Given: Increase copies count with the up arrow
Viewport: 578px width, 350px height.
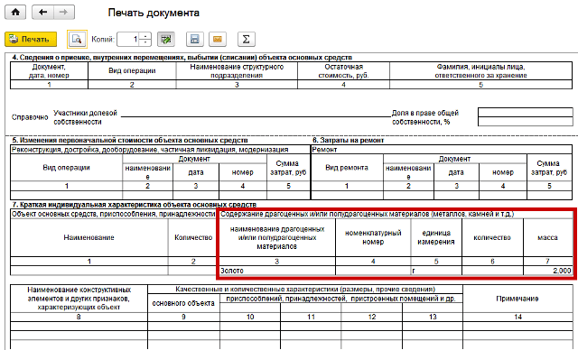Looking at the screenshot, I should pyautogui.click(x=146, y=36).
